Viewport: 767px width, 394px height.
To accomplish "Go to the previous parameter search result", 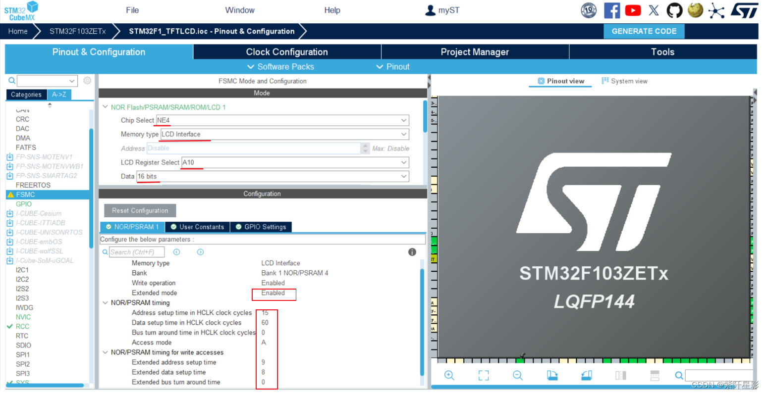I will [176, 252].
